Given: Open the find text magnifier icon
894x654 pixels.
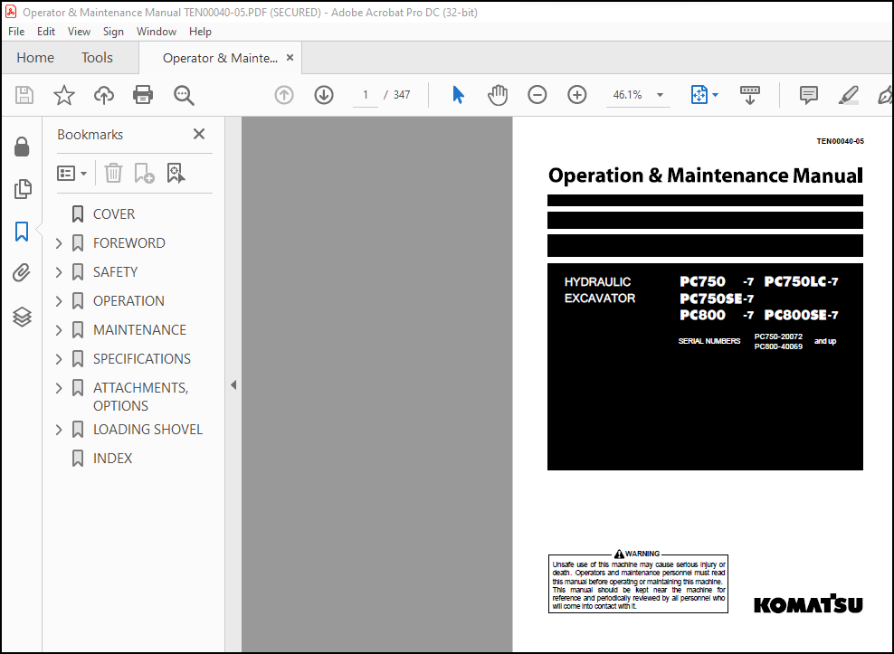Looking at the screenshot, I should click(184, 95).
